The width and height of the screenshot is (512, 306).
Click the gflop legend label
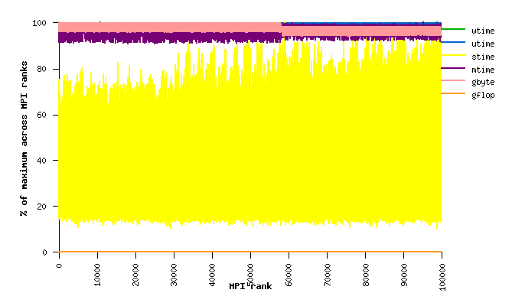point(483,96)
